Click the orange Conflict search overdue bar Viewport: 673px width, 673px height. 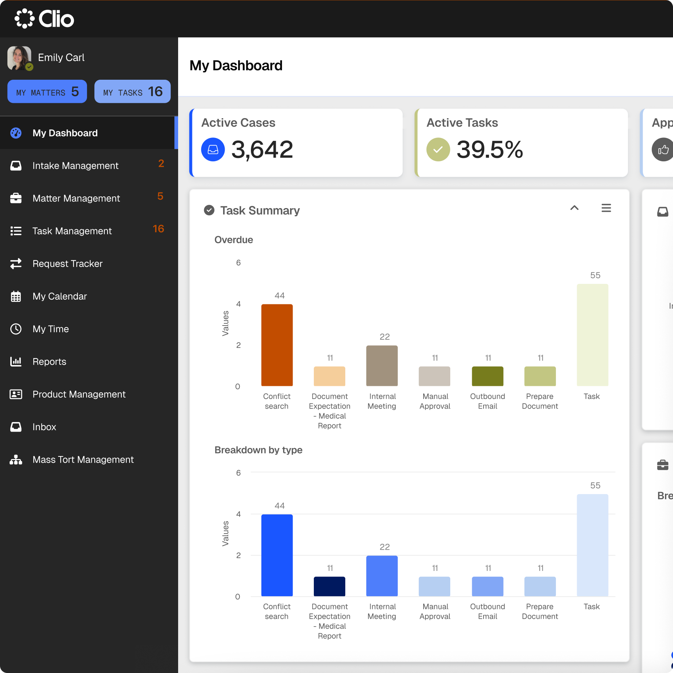277,345
